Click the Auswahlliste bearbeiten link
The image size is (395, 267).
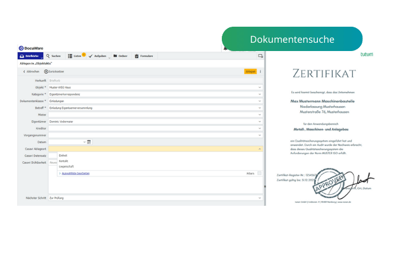click(x=75, y=173)
